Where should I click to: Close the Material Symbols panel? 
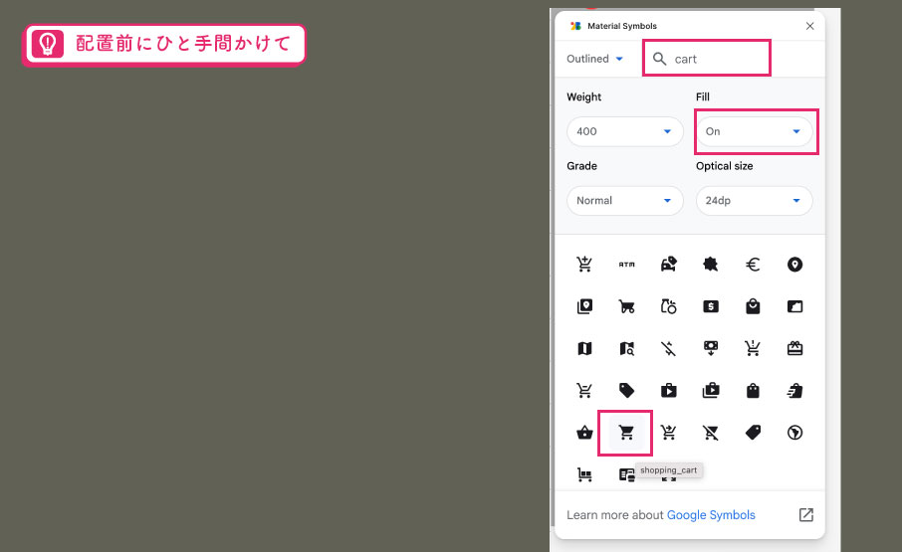pos(809,26)
